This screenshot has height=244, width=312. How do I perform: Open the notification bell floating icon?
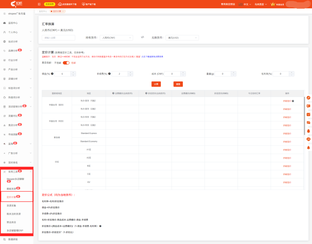click(x=309, y=147)
